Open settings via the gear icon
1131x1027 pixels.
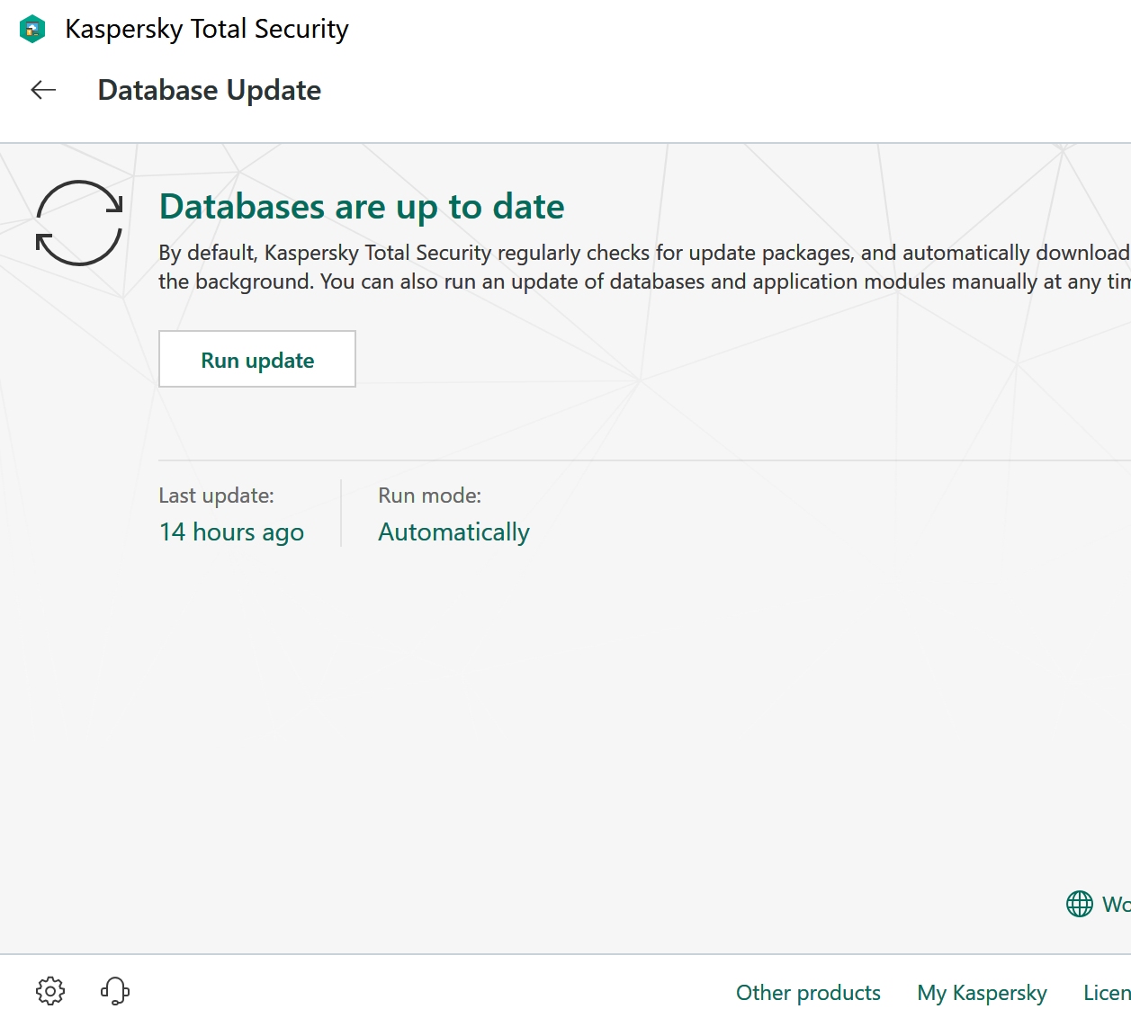coord(50,991)
